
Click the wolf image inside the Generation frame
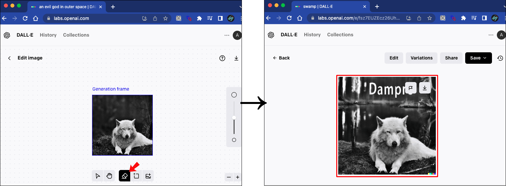click(122, 125)
